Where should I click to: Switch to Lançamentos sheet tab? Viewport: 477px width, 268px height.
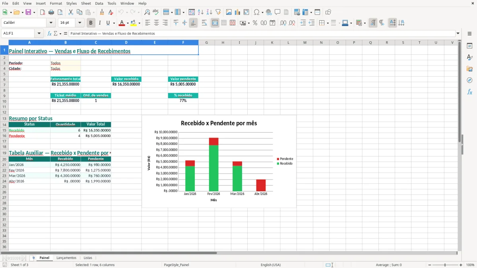tap(66, 258)
